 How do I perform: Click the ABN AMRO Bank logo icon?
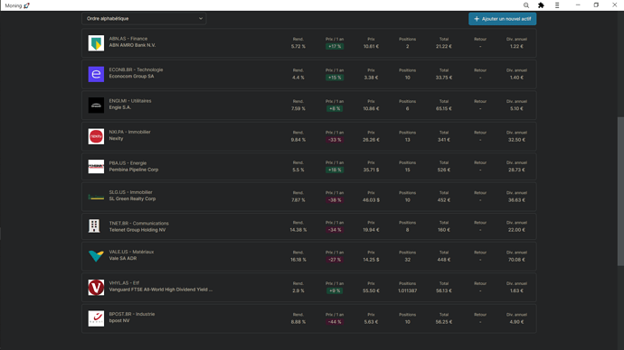96,43
